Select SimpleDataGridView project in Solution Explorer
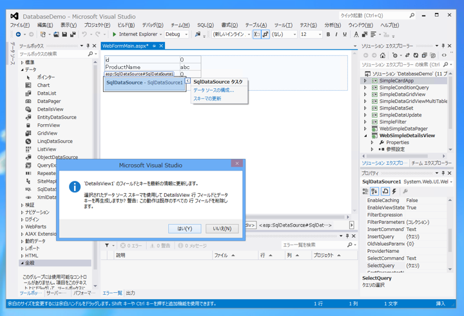Image resolution: width=464 pixels, height=316 pixels. 402,95
